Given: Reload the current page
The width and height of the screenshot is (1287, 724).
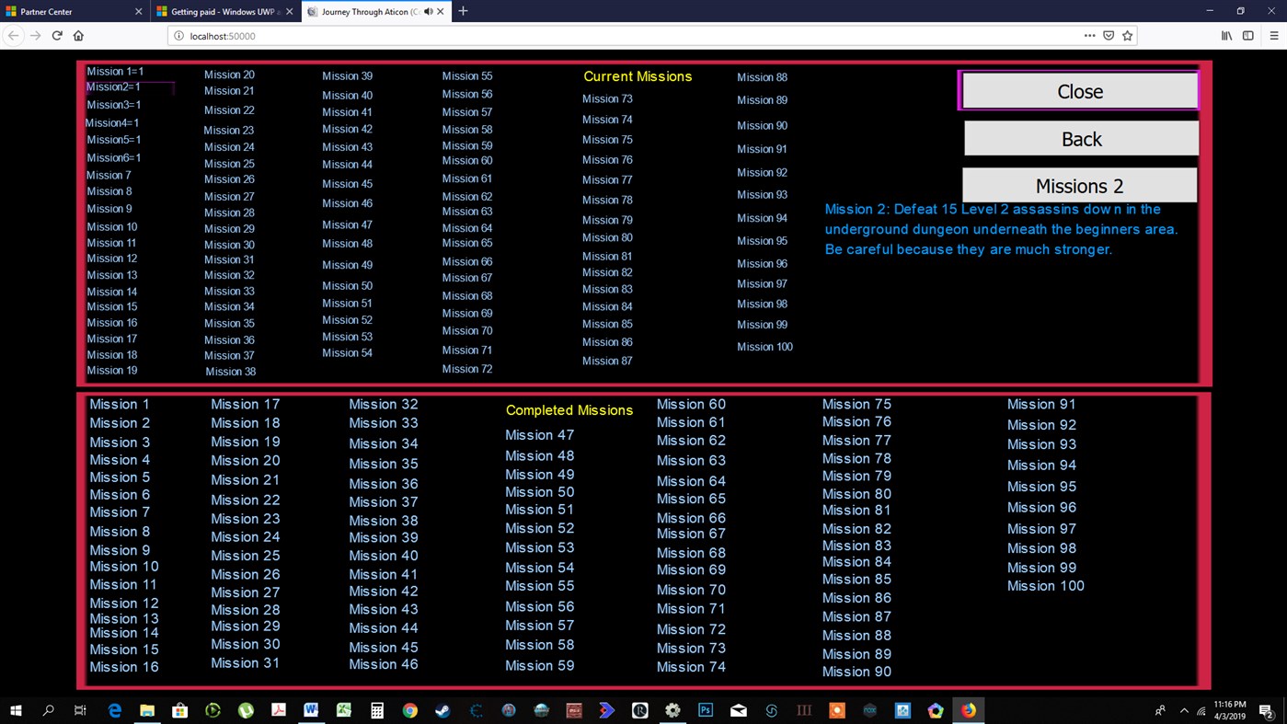Looking at the screenshot, I should click(x=57, y=36).
